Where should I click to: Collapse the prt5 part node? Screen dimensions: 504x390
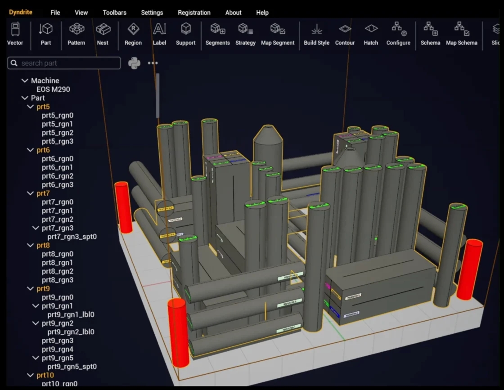(x=30, y=107)
